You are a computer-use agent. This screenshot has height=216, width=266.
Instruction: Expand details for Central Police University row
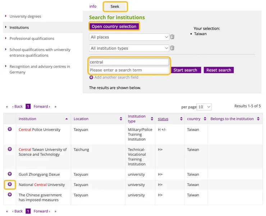(10, 129)
